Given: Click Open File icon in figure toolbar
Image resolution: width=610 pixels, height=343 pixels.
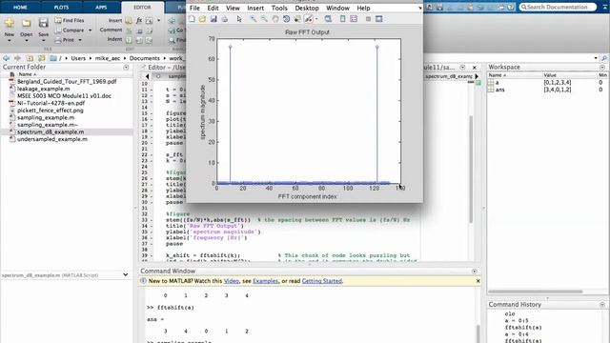Looking at the screenshot, I should [x=202, y=19].
